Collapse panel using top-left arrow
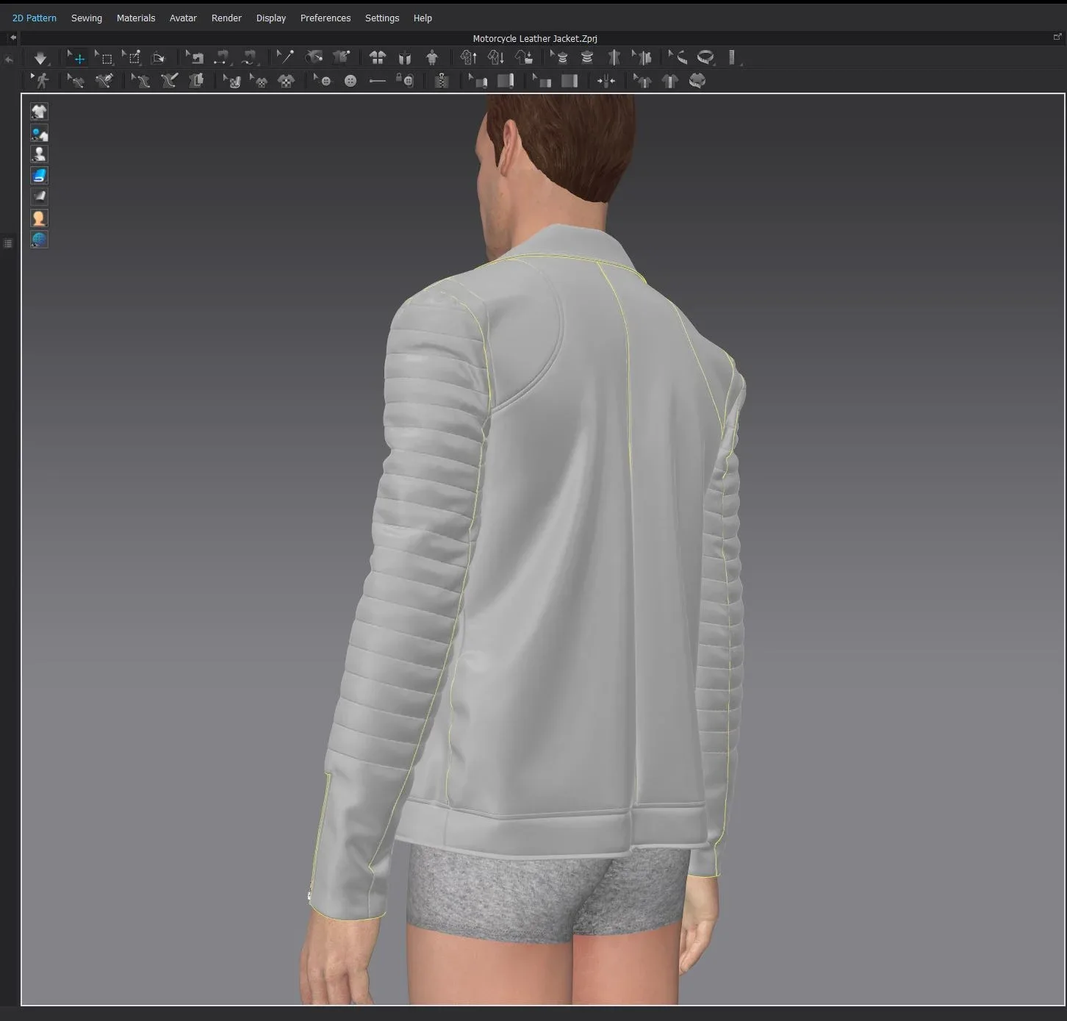The image size is (1067, 1021). (x=12, y=37)
